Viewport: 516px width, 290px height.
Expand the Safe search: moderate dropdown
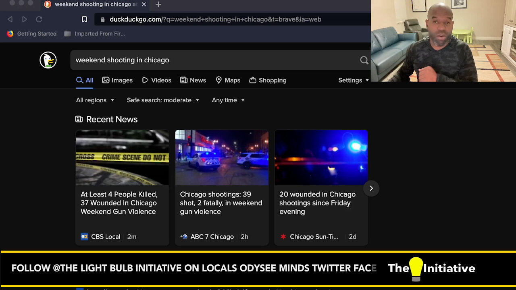pyautogui.click(x=163, y=100)
